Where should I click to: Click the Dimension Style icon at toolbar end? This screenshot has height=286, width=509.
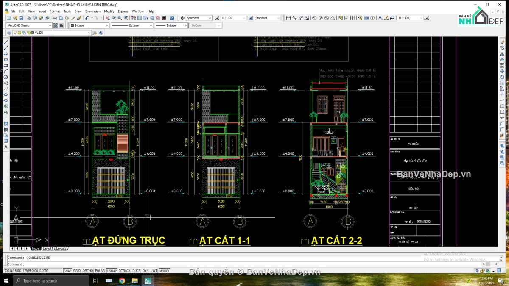[427, 18]
